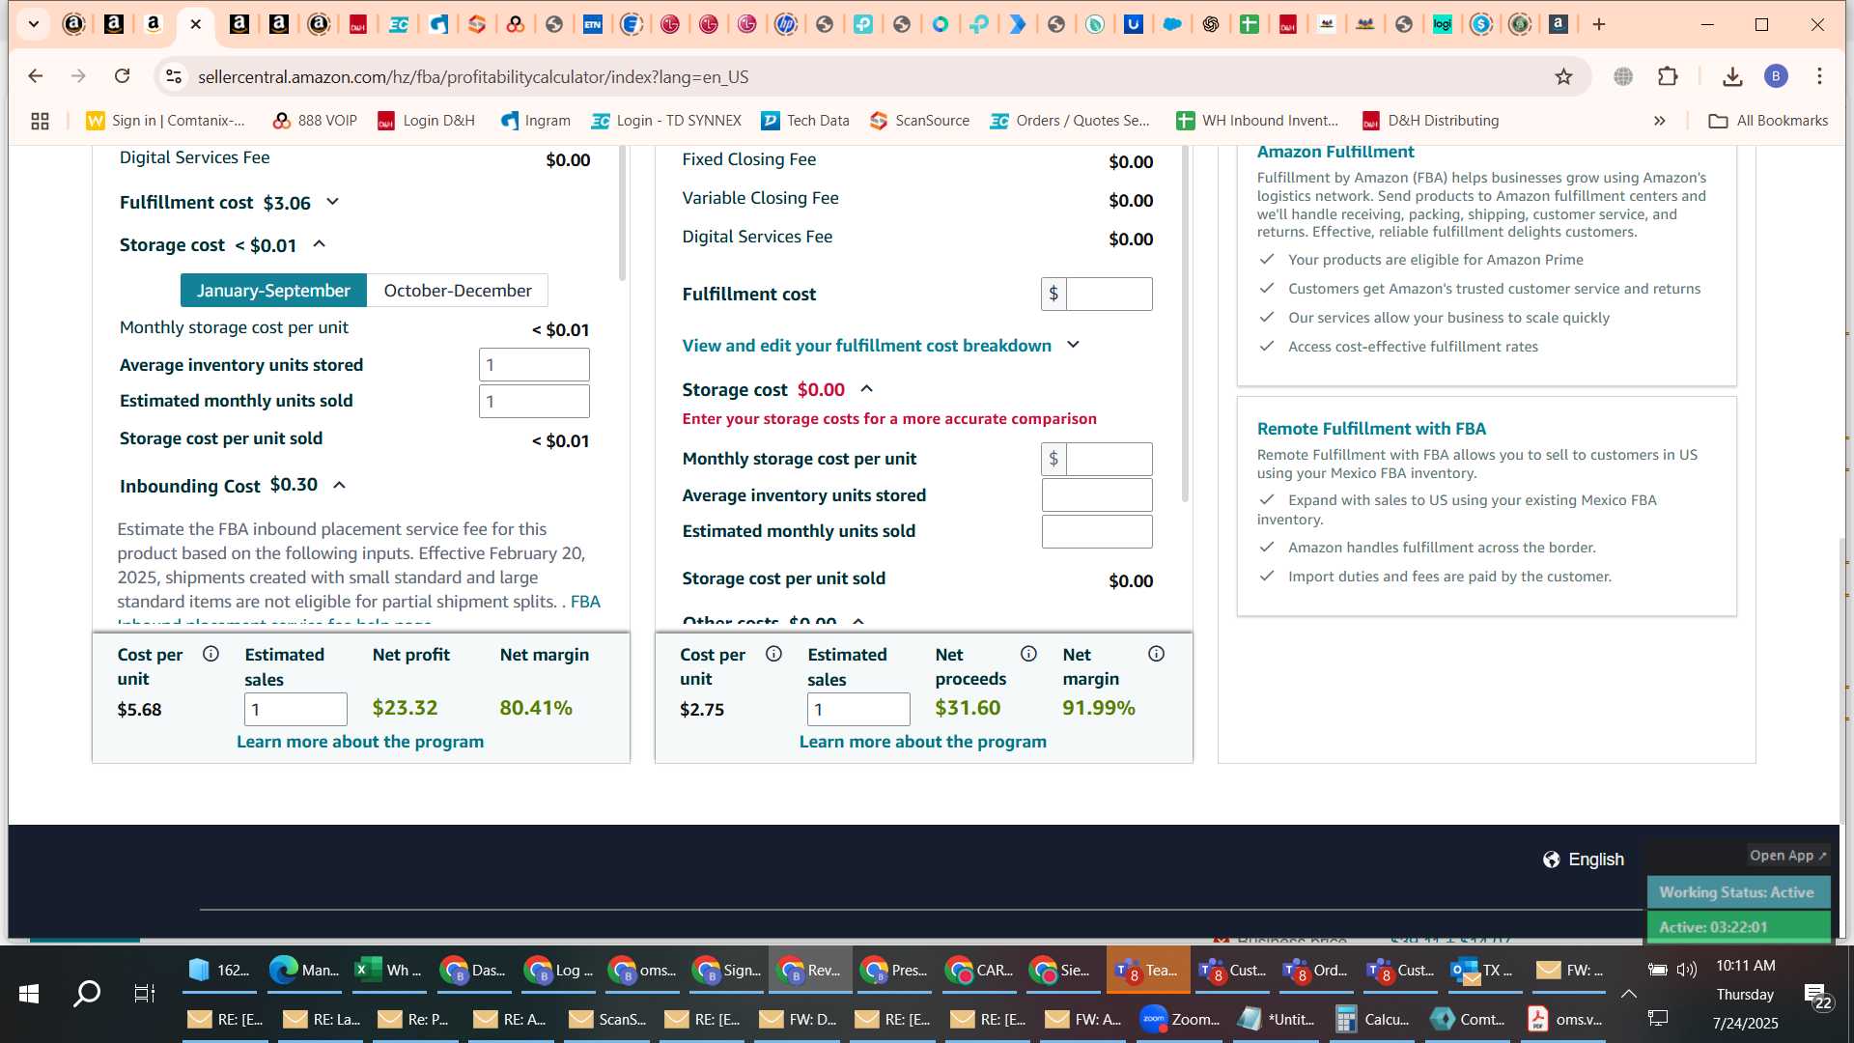Open notification center with 22 badge
Viewport: 1854px width, 1043px height.
[1817, 995]
